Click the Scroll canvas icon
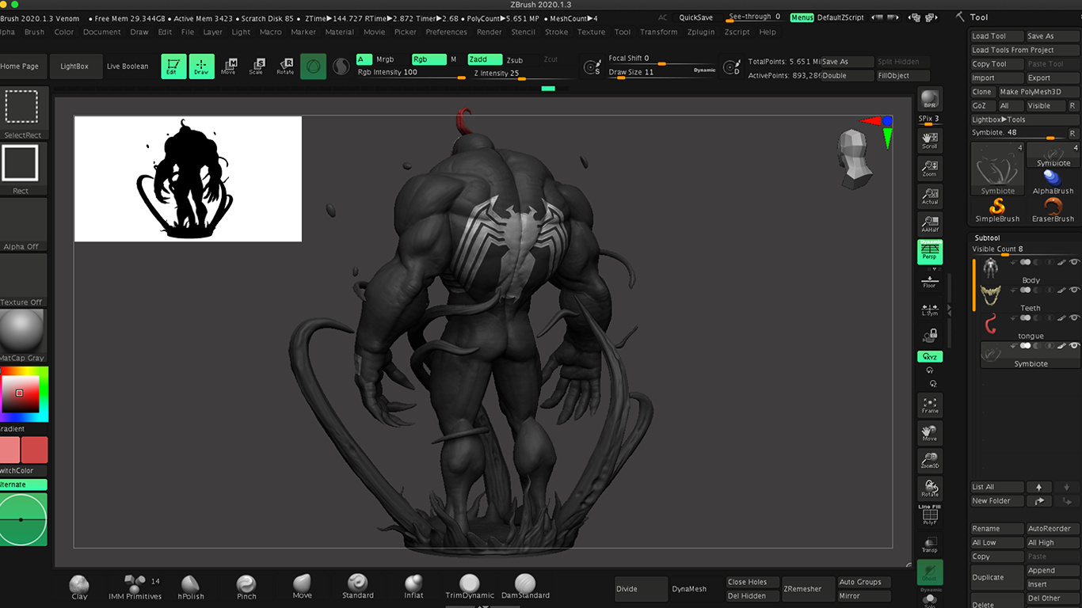The height and width of the screenshot is (608, 1082). tap(930, 141)
